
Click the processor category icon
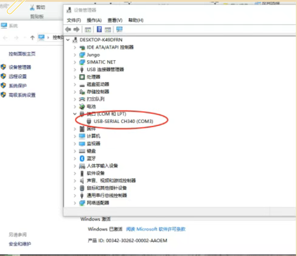click(82, 77)
